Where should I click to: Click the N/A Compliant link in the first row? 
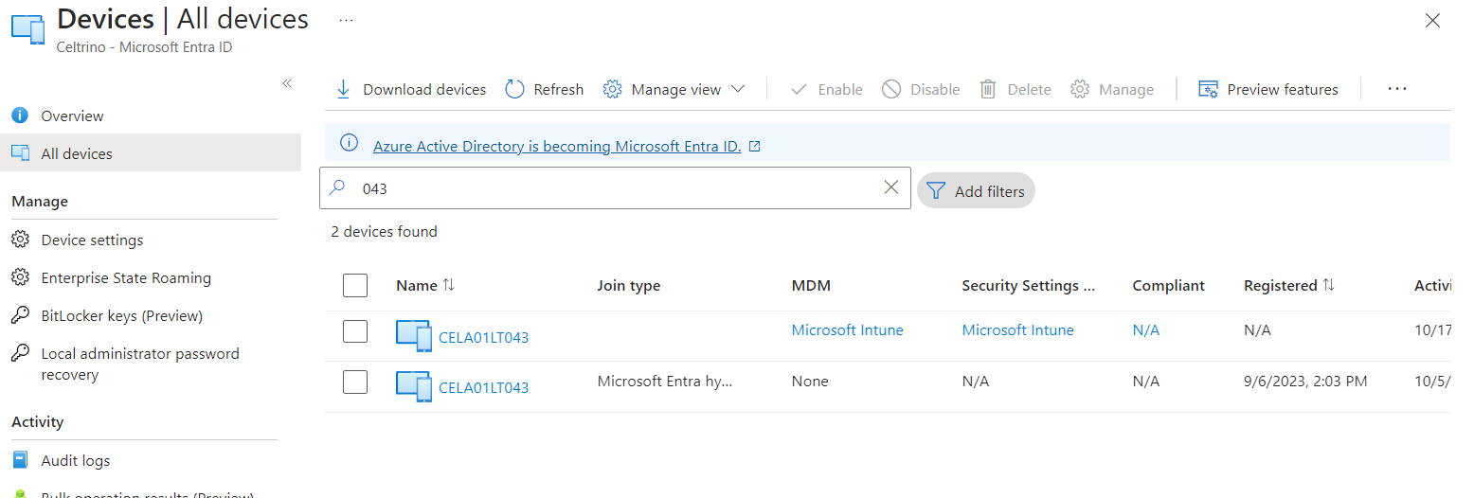[x=1145, y=330]
